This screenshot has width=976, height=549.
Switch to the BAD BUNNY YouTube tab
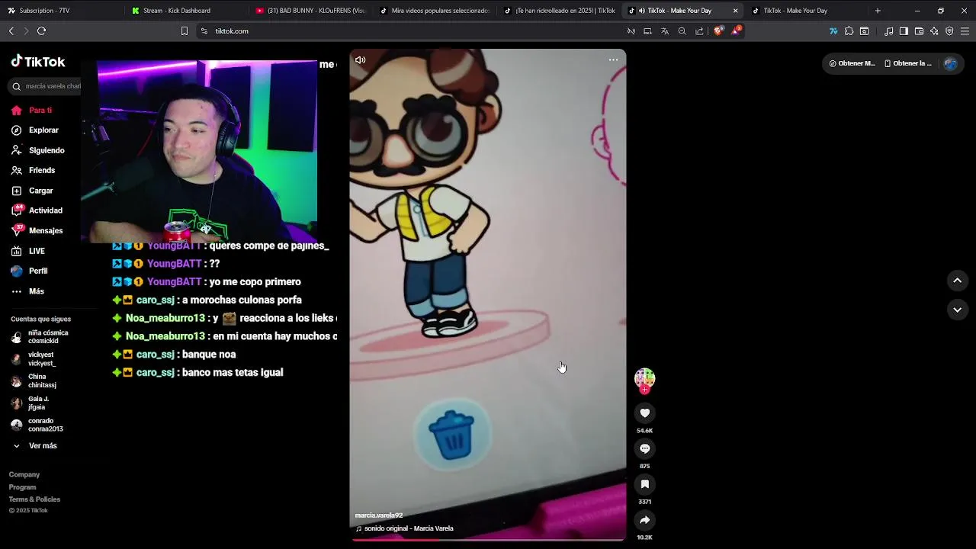[310, 11]
